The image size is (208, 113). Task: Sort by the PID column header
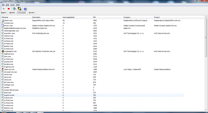coord(107,17)
